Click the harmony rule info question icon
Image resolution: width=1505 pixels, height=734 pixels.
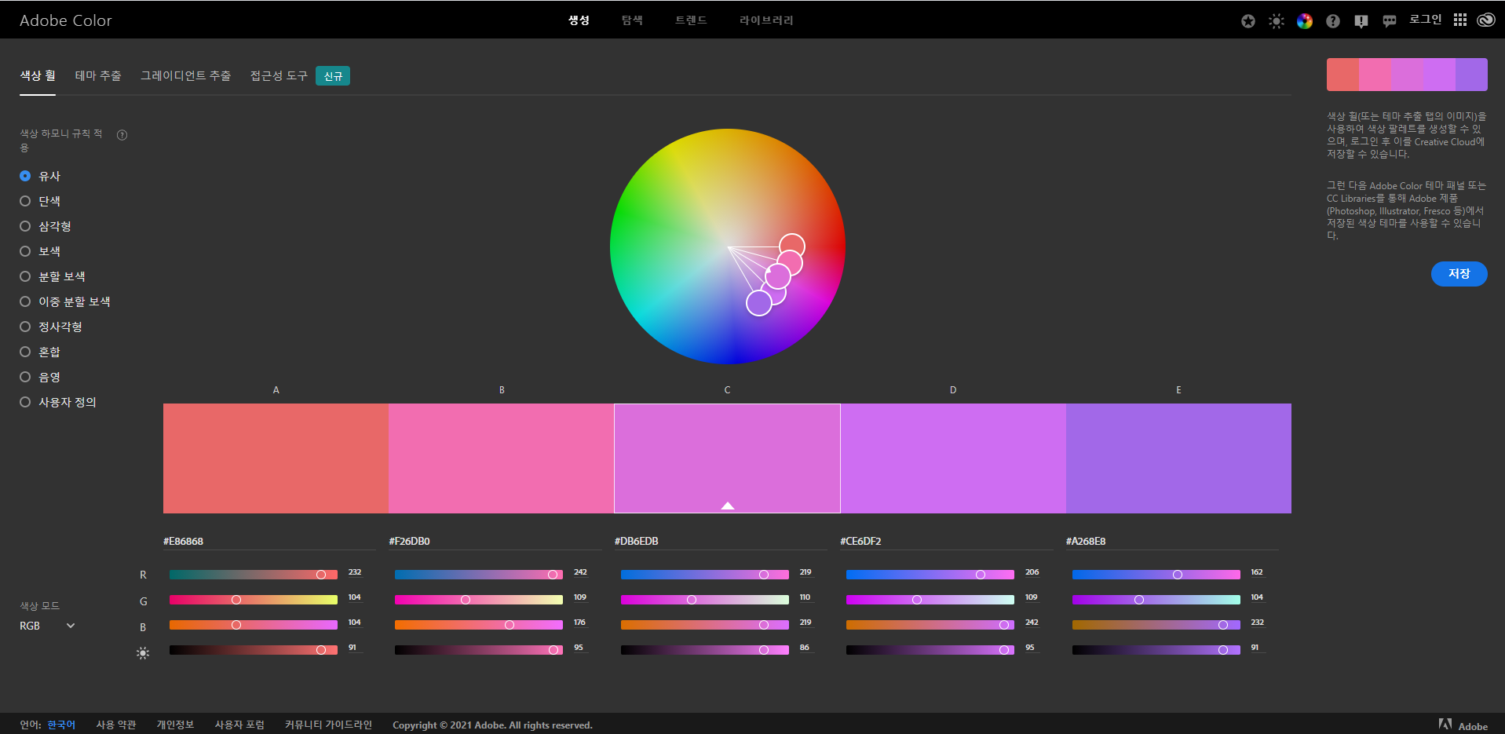coord(122,135)
